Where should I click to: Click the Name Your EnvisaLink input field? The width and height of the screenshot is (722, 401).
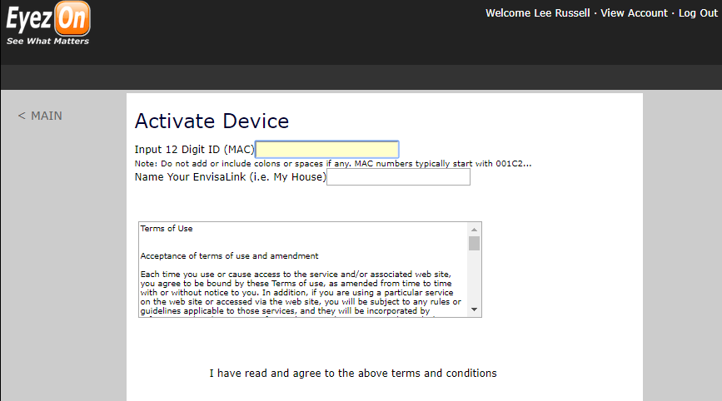(x=398, y=177)
